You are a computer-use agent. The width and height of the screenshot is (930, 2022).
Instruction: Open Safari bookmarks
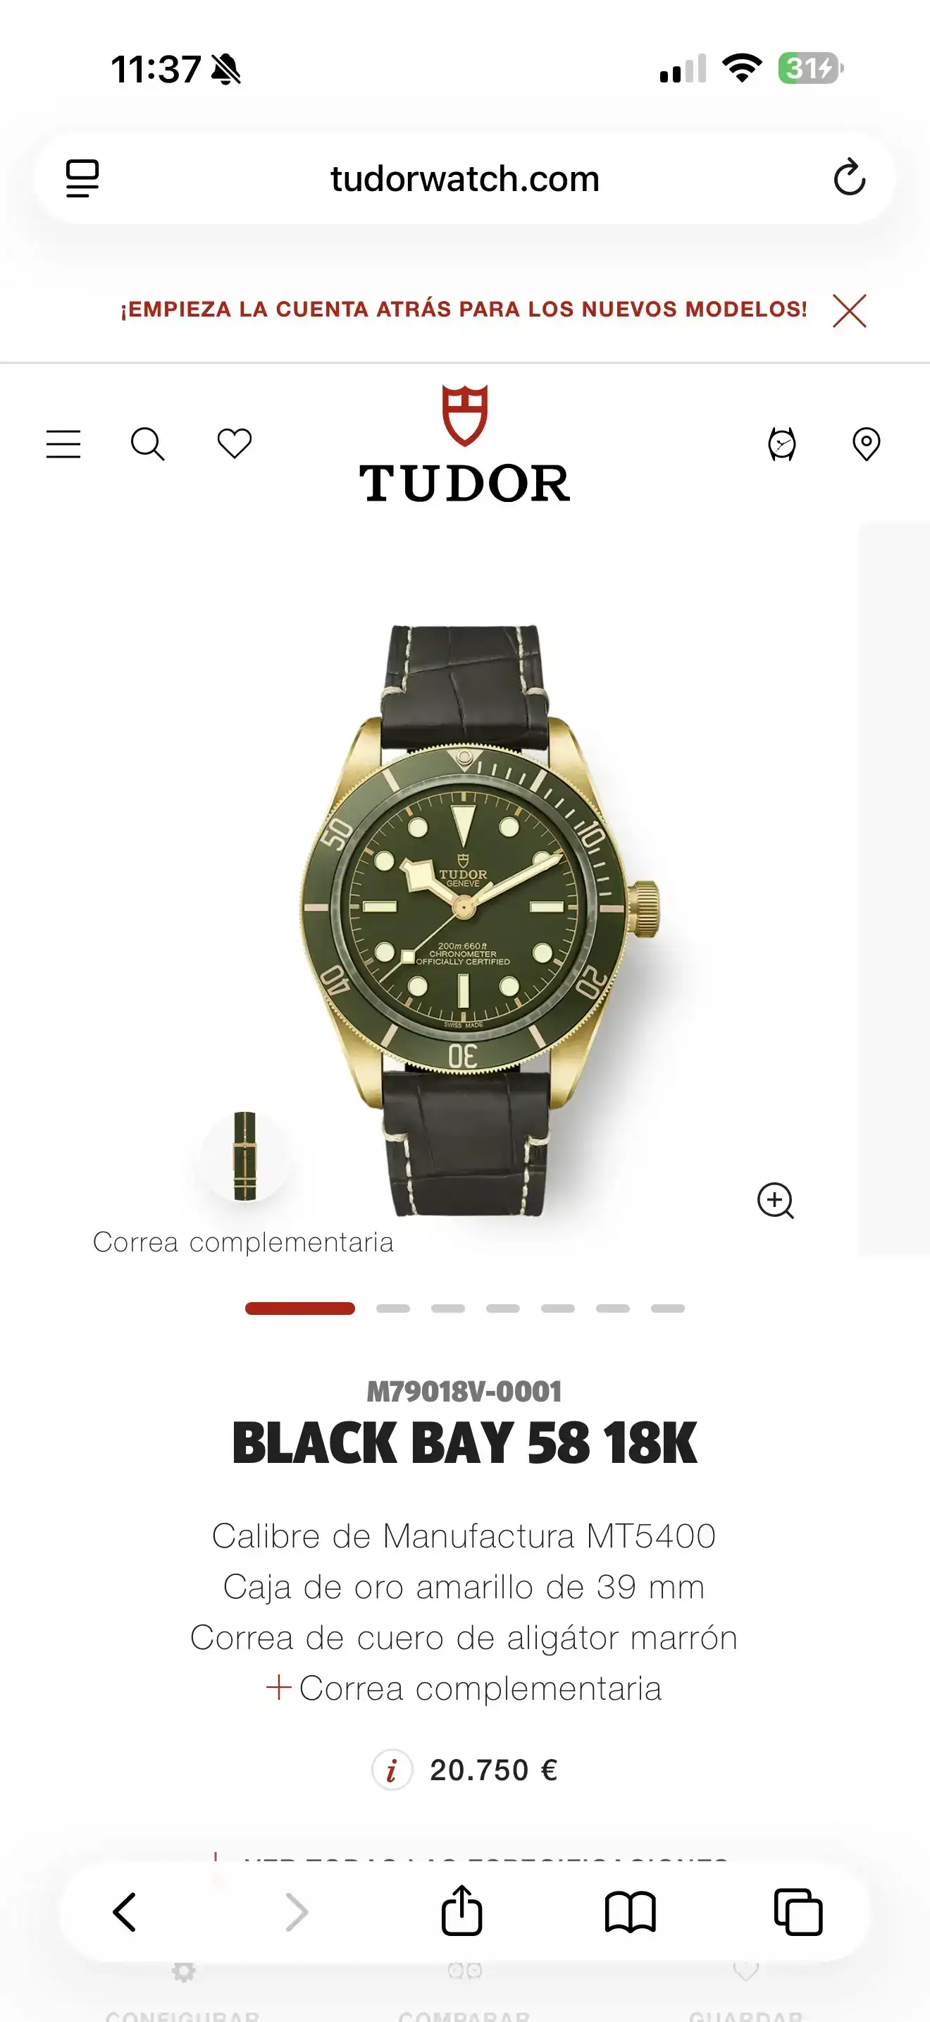[x=630, y=1911]
